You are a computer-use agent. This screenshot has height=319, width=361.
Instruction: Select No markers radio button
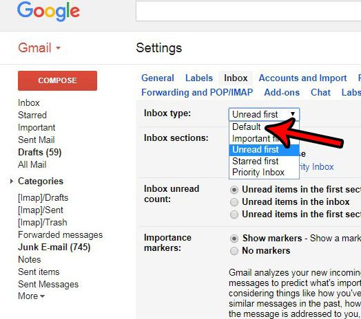234,251
